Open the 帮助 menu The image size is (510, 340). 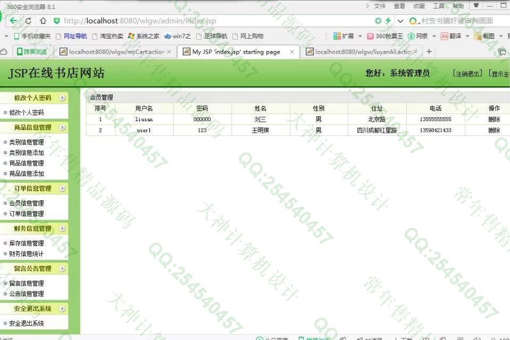(458, 6)
